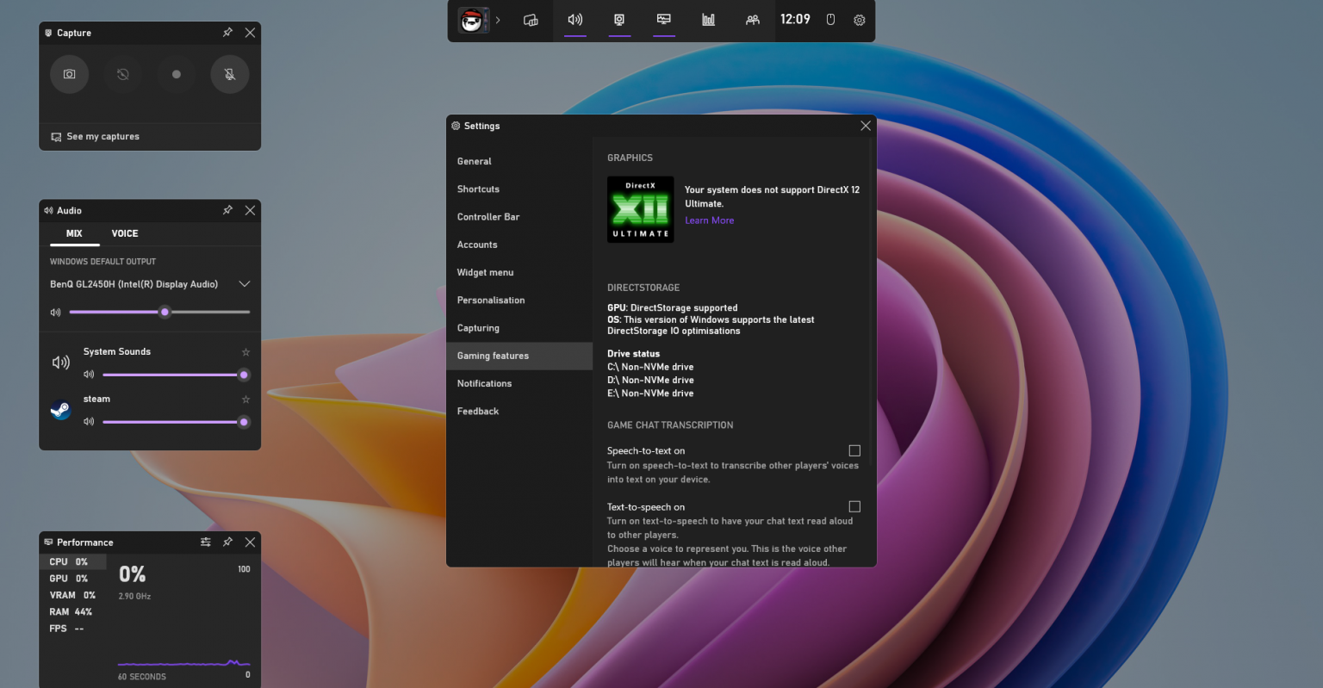
Task: Open the Looking for Group widget
Action: (x=752, y=20)
